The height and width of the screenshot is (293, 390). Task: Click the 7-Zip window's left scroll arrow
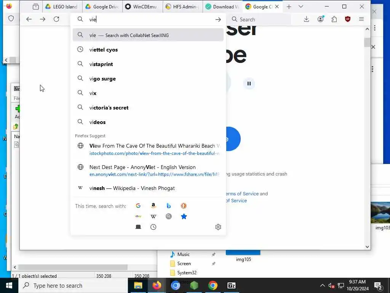[15, 267]
